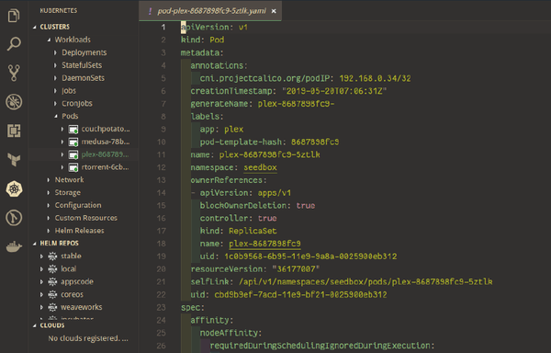The width and height of the screenshot is (551, 353).
Task: Expand the stable helm repo arrow
Action: click(x=41, y=256)
